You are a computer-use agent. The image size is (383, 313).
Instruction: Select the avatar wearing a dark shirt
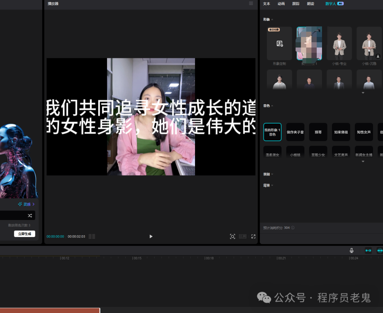coord(309,79)
